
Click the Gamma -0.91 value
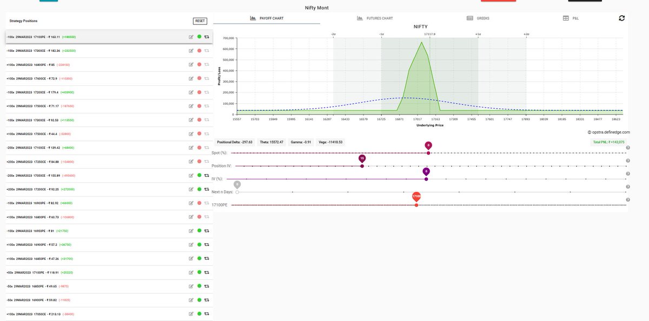pos(300,142)
